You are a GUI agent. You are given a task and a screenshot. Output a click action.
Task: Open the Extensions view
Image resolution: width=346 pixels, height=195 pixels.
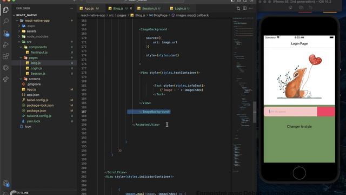tap(6, 56)
